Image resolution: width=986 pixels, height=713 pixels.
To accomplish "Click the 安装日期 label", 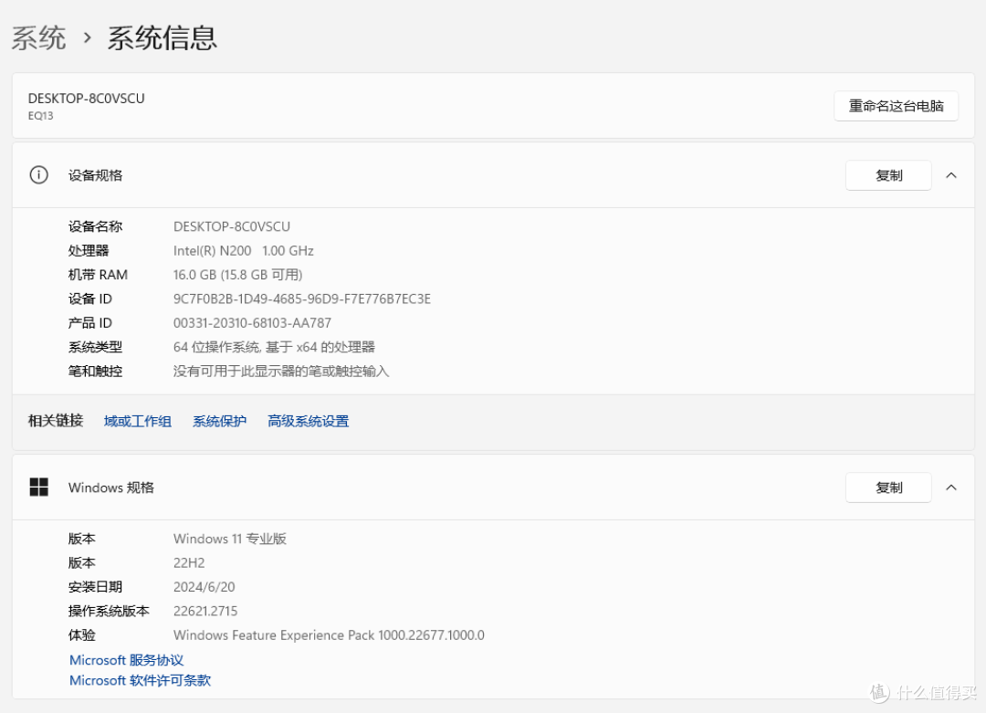I will click(95, 587).
